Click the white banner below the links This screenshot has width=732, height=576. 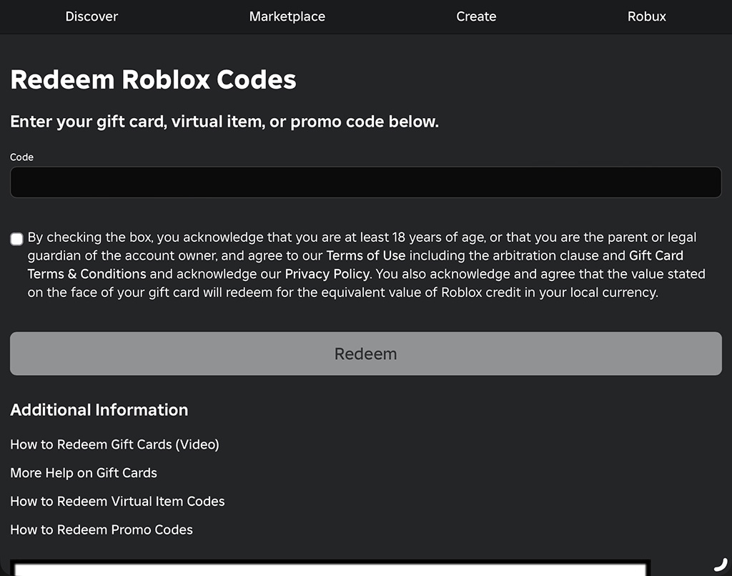330,569
